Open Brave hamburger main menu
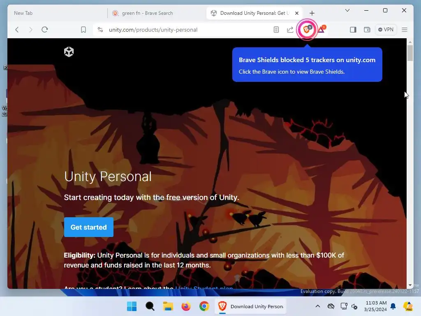 [405, 30]
